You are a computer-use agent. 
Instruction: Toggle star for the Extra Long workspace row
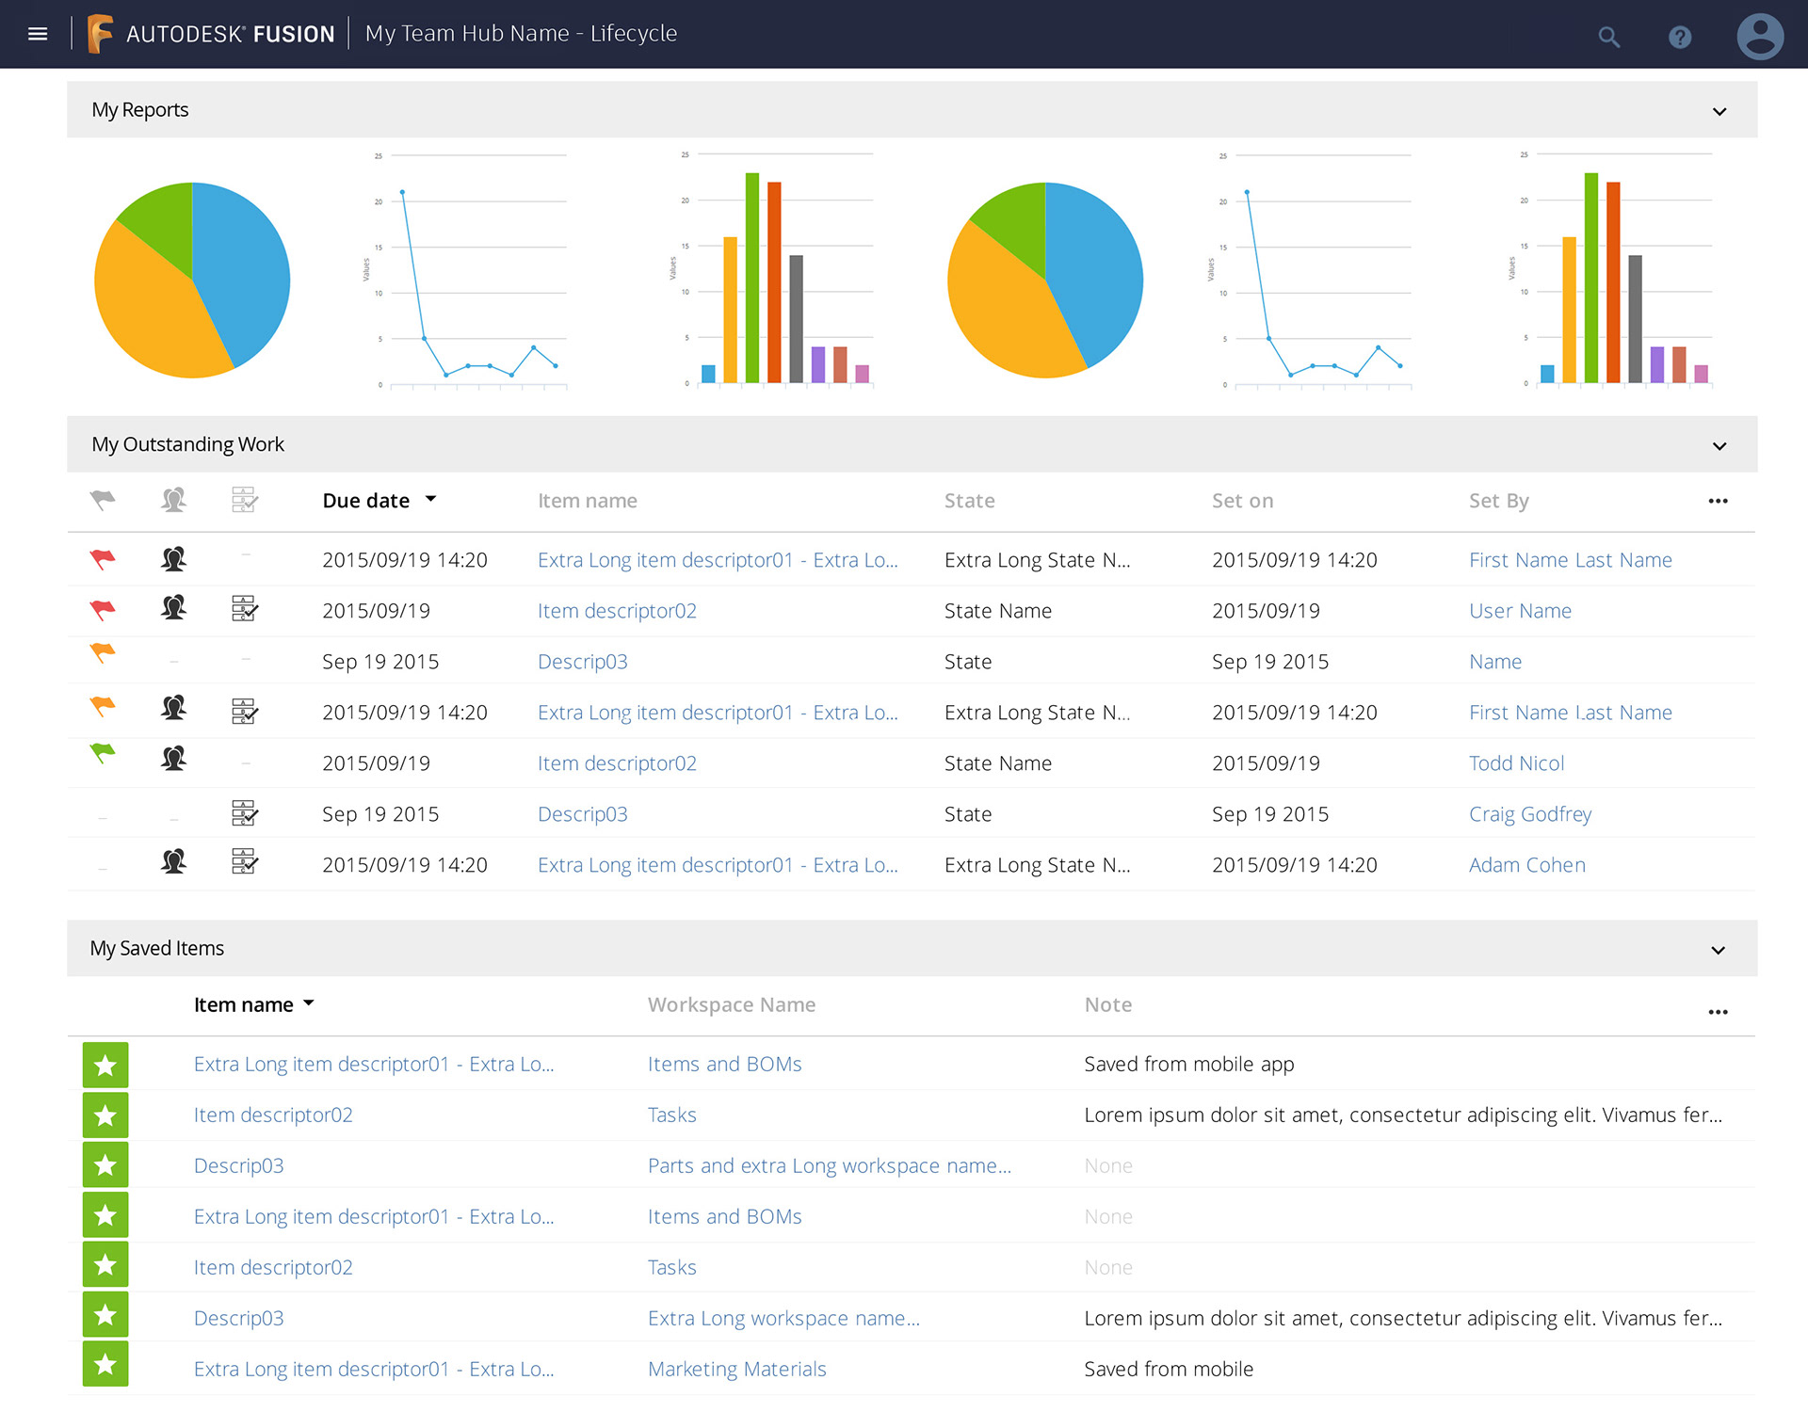[105, 1314]
